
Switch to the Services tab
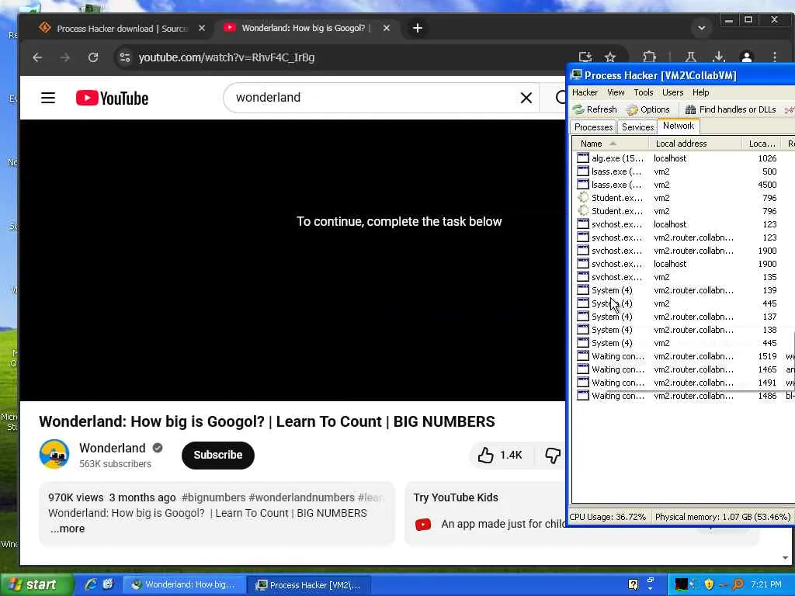click(x=637, y=127)
